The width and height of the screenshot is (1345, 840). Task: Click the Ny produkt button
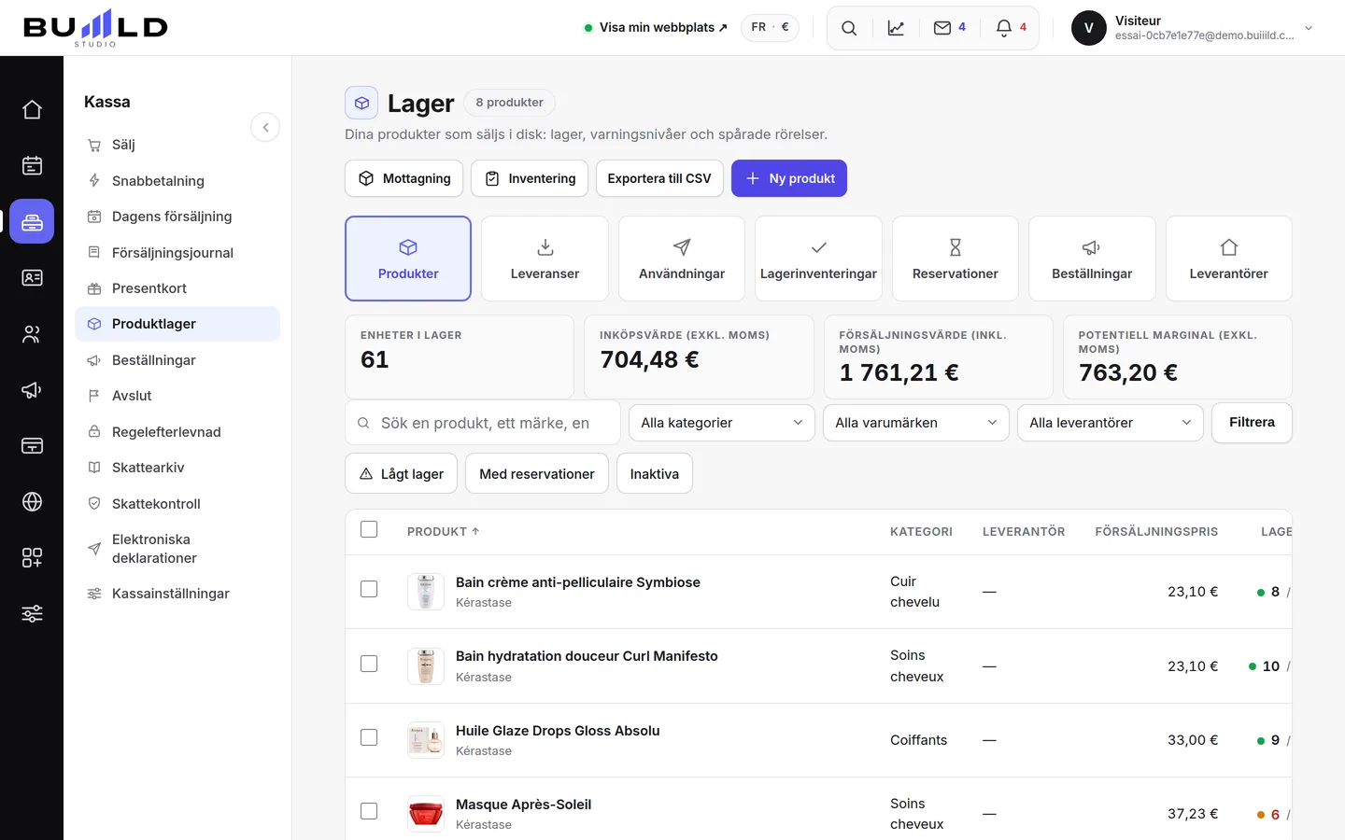click(x=789, y=178)
